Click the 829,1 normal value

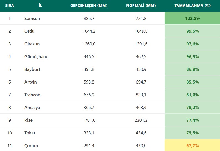141,95
